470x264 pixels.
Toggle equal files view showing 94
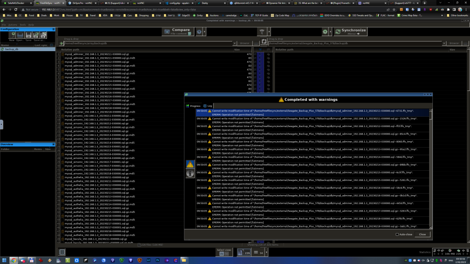point(258,252)
